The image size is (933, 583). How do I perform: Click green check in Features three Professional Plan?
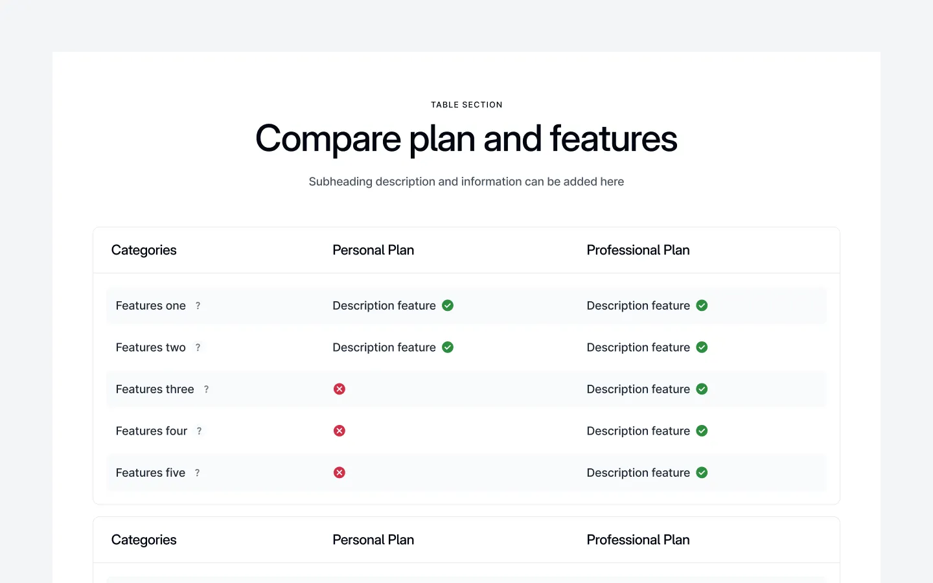(702, 389)
